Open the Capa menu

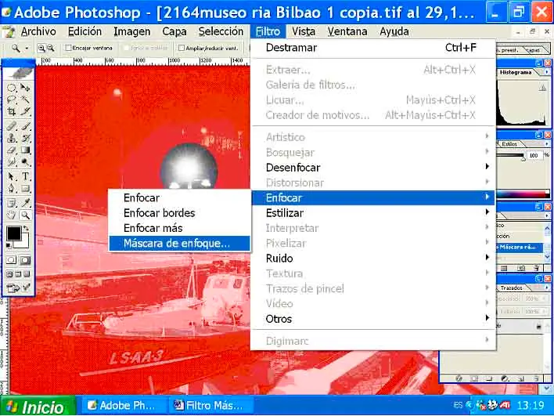click(174, 31)
